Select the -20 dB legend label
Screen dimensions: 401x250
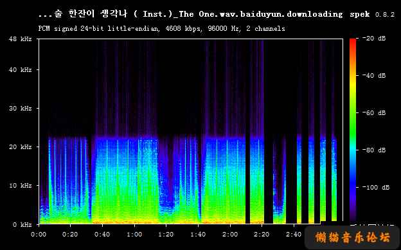click(x=374, y=39)
